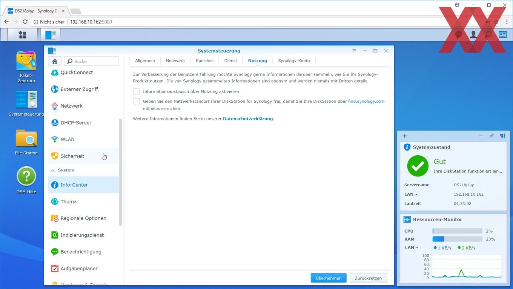Viewport: 513px width, 289px height.
Task: Pin the widget panel
Action: tap(491, 136)
